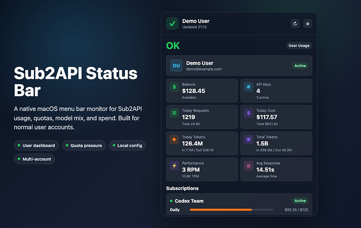Click the Codex Team Active badge
This screenshot has height=228, width=361.
coord(300,201)
